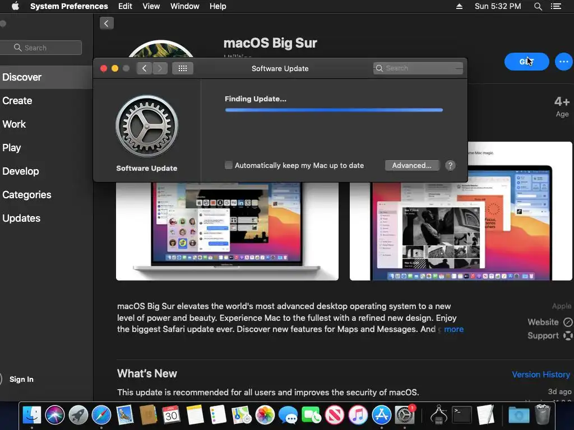This screenshot has width=574, height=430.
Task: Show all preferences grid button
Action: (x=183, y=68)
